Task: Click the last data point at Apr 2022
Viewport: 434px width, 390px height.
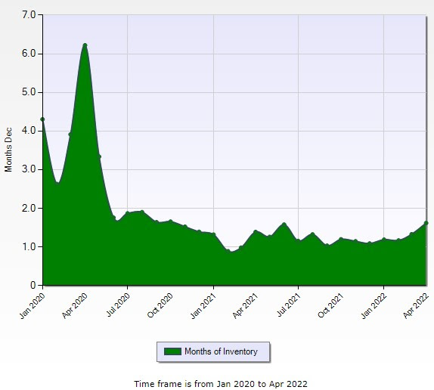Action: point(426,223)
